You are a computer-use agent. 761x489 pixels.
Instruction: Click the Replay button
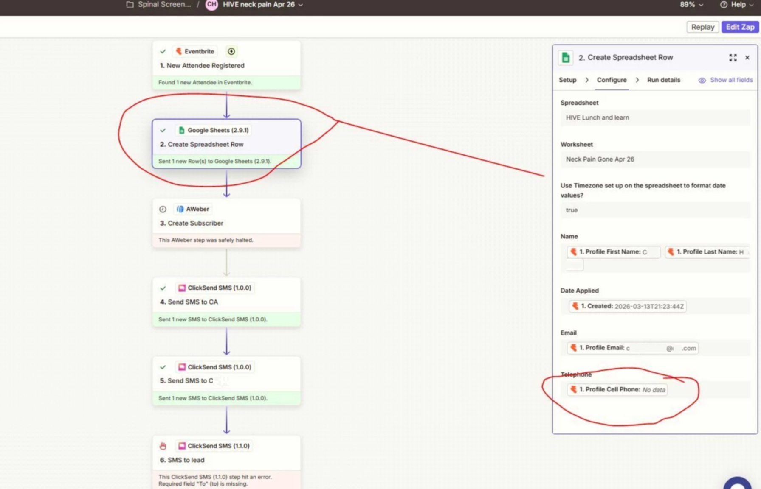702,27
